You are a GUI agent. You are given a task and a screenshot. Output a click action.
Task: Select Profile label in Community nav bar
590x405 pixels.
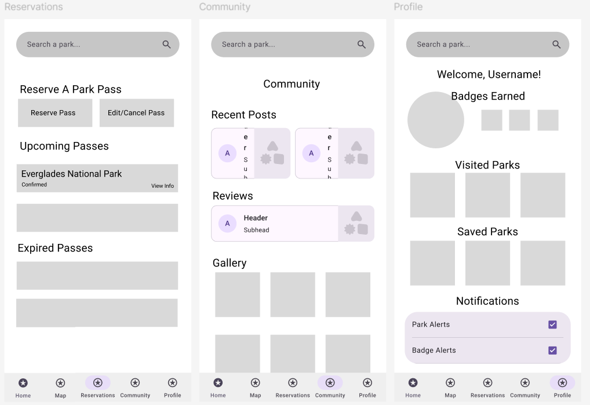pyautogui.click(x=367, y=396)
